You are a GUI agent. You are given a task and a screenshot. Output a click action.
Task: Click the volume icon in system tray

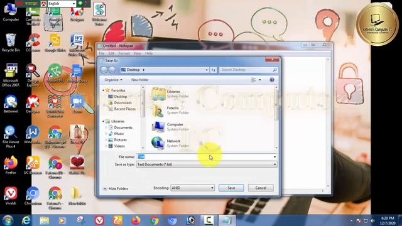coord(372,220)
